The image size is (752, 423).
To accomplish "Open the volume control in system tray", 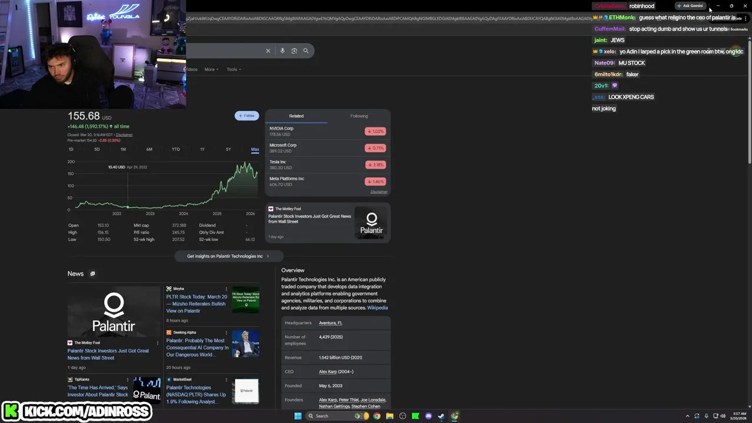I will coord(723,416).
